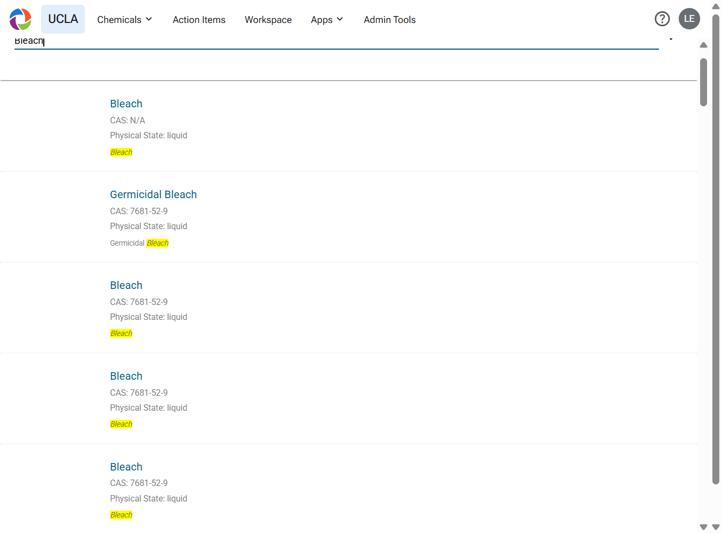Viewport: 722px width, 533px height.
Task: Open the small dropdown arrow beside search field
Action: [x=671, y=40]
